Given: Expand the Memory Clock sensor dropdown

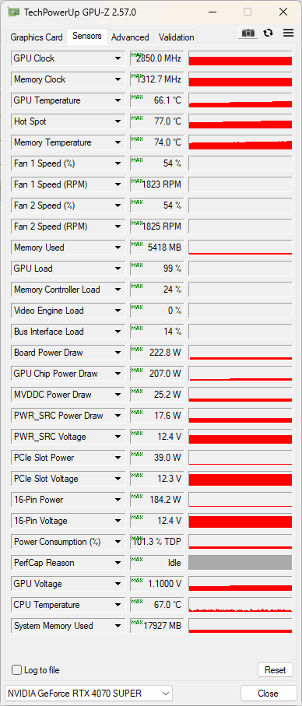Looking at the screenshot, I should click(118, 79).
